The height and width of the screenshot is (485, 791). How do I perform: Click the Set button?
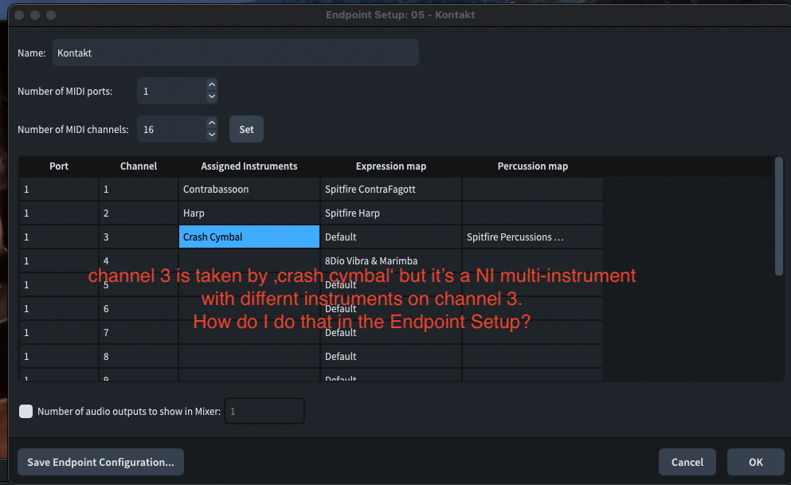click(246, 129)
